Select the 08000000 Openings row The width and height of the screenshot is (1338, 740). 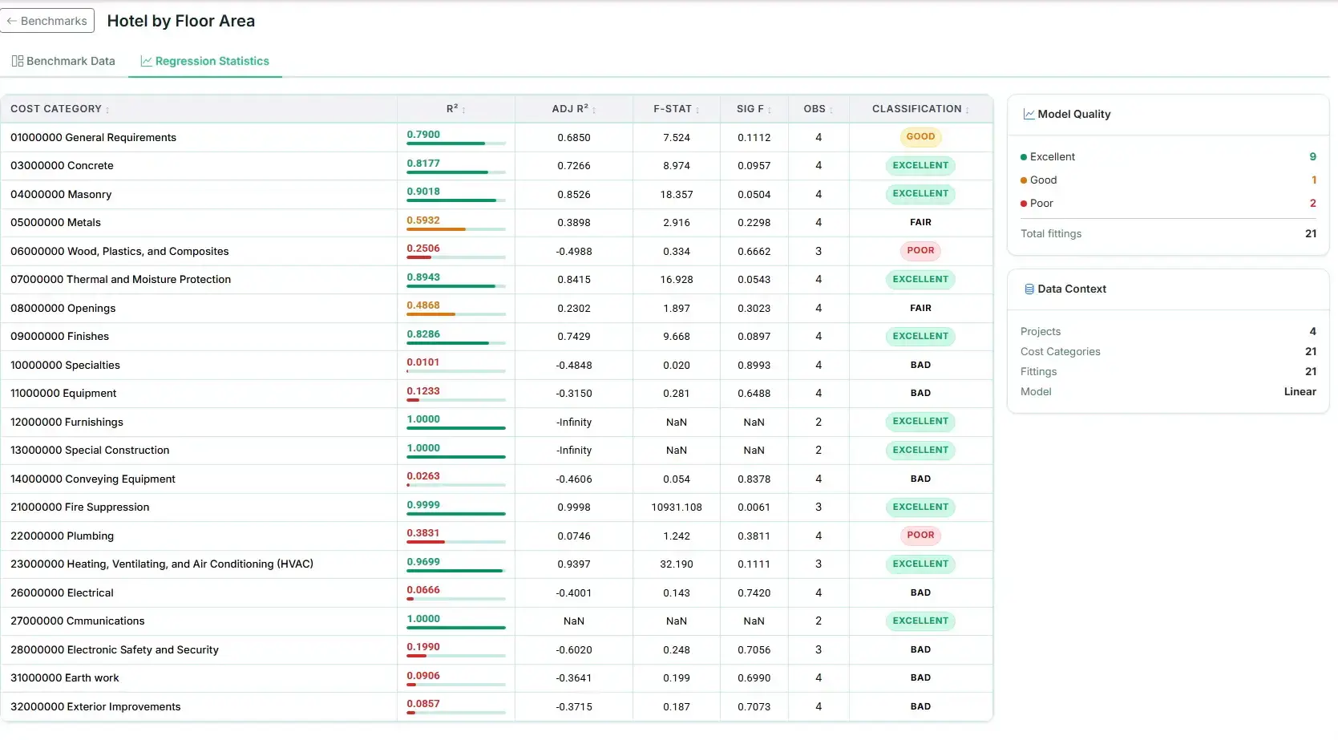(497, 308)
